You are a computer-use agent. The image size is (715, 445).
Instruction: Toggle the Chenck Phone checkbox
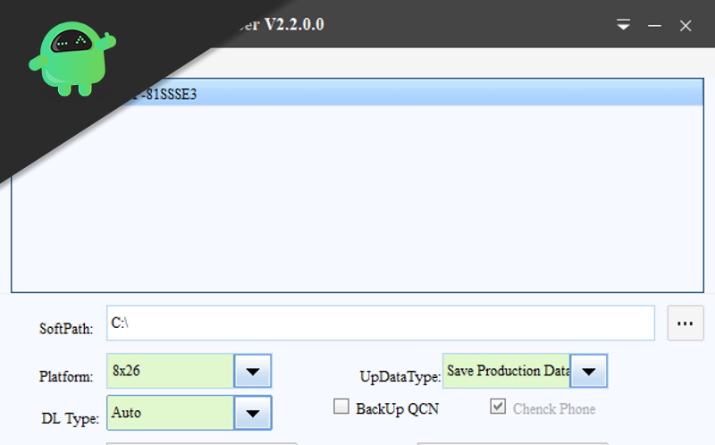pyautogui.click(x=498, y=407)
